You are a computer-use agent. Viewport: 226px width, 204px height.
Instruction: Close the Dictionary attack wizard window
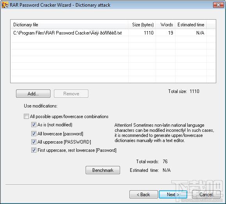(x=218, y=5)
